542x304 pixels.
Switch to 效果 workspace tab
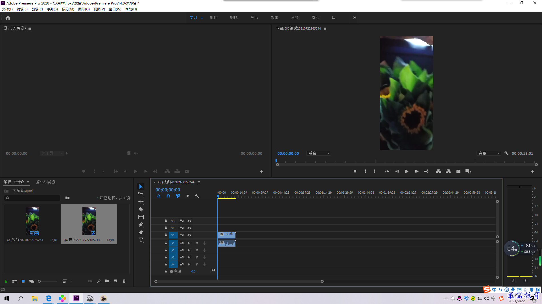click(274, 17)
